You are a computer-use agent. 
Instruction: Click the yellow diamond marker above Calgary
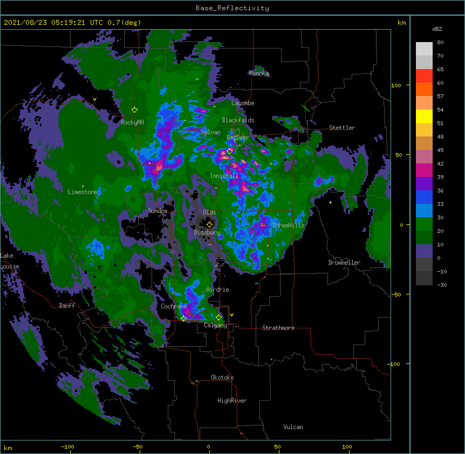click(x=218, y=318)
